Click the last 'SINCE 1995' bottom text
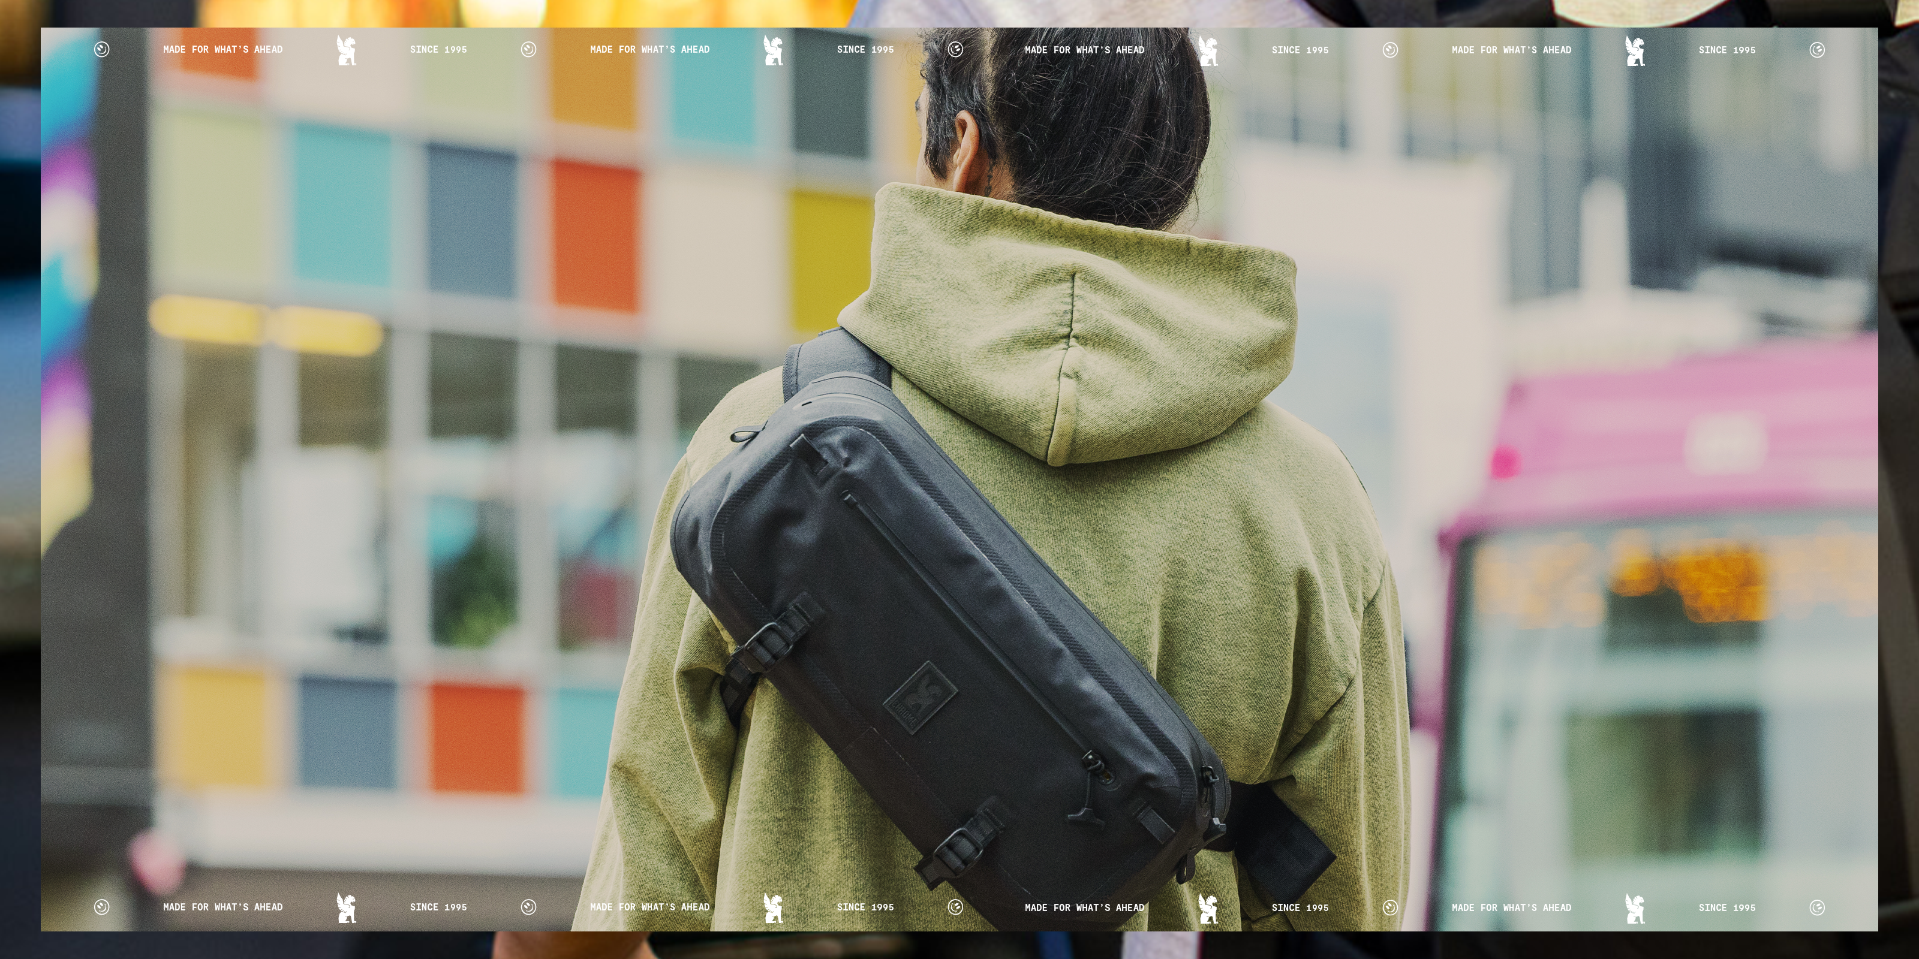The image size is (1919, 959). pyautogui.click(x=1727, y=907)
